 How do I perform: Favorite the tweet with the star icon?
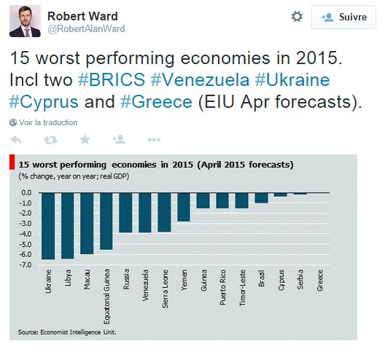tap(85, 139)
